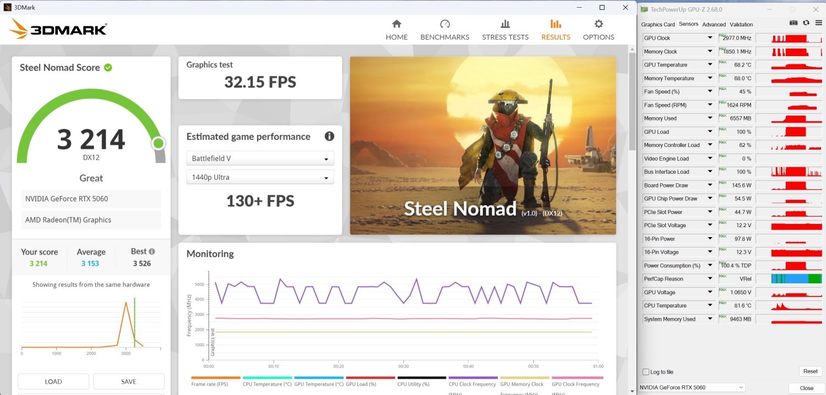Take GPU-Z screenshot with camera icon
Viewport: 826px width, 395px height.
pyautogui.click(x=794, y=23)
